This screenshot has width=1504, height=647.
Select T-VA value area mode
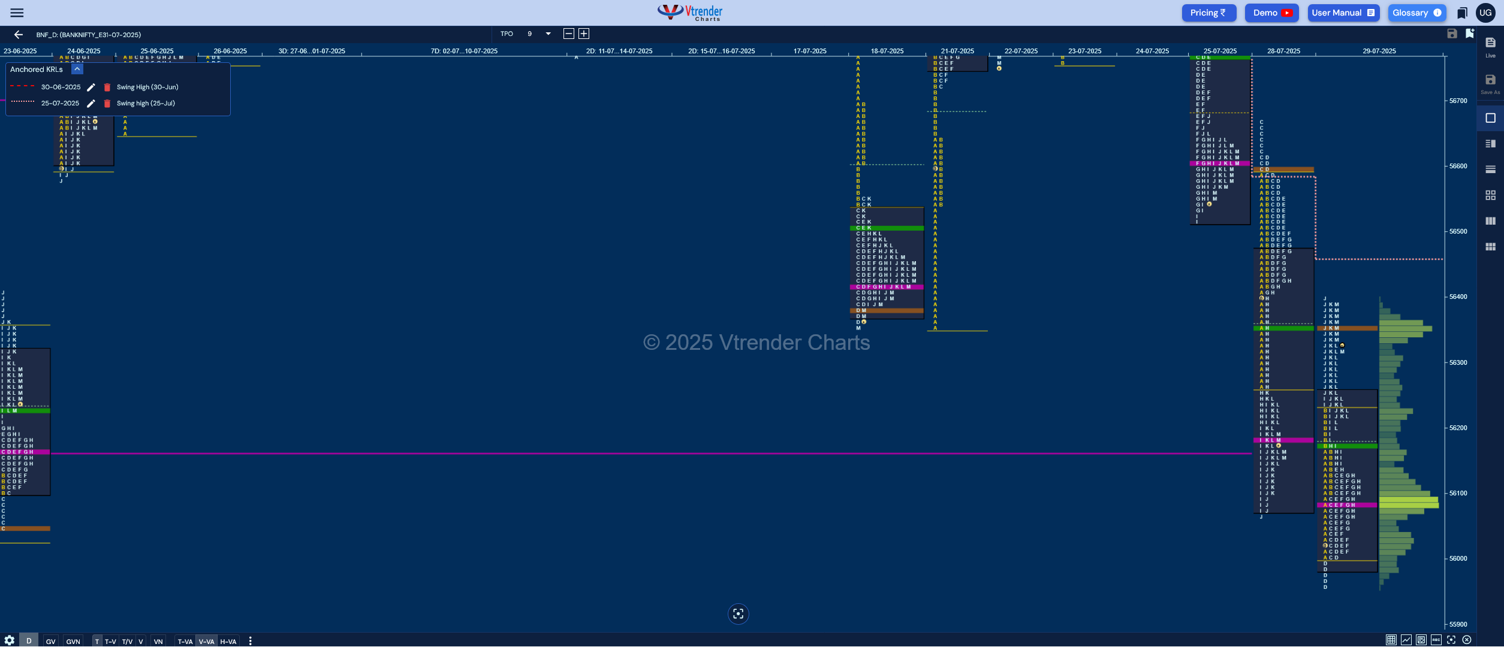click(x=185, y=642)
